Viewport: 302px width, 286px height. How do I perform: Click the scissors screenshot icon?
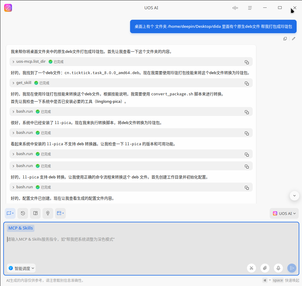pyautogui.click(x=251, y=268)
